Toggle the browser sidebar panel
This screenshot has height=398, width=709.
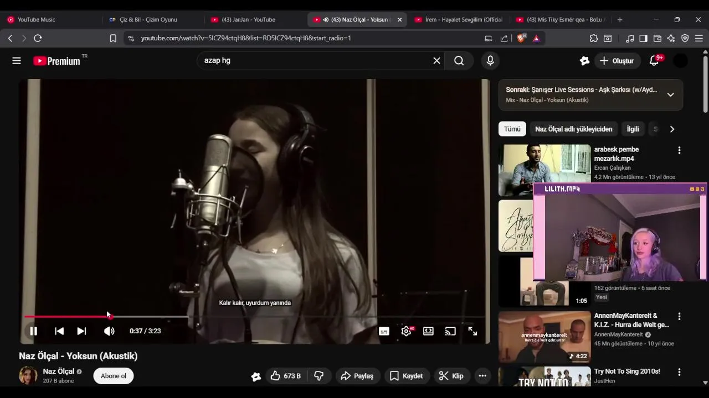[643, 38]
